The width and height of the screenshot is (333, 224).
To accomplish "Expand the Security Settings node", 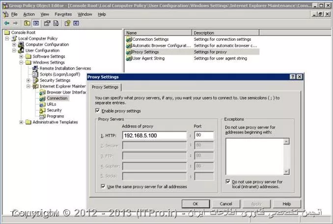I will (28, 80).
